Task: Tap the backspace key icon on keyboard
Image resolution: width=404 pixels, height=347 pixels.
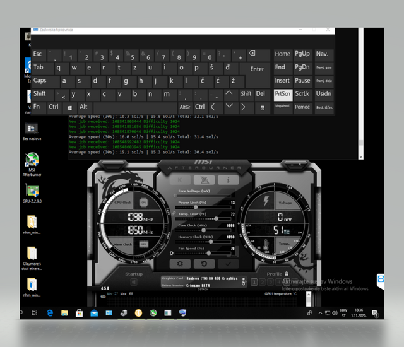Action: 258,56
